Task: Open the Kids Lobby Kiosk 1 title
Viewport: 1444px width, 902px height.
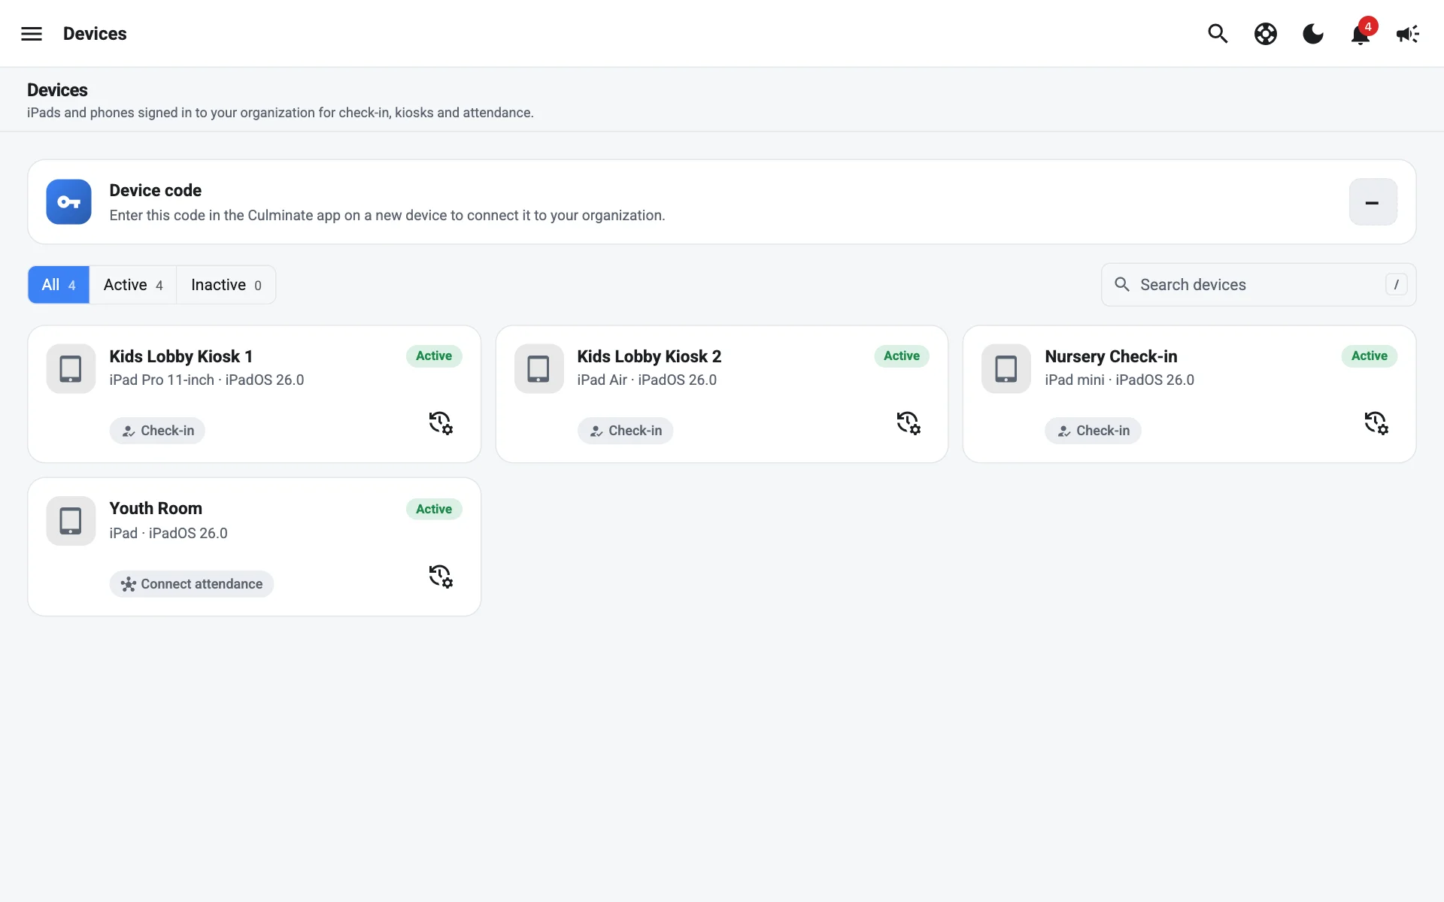Action: pyautogui.click(x=181, y=356)
